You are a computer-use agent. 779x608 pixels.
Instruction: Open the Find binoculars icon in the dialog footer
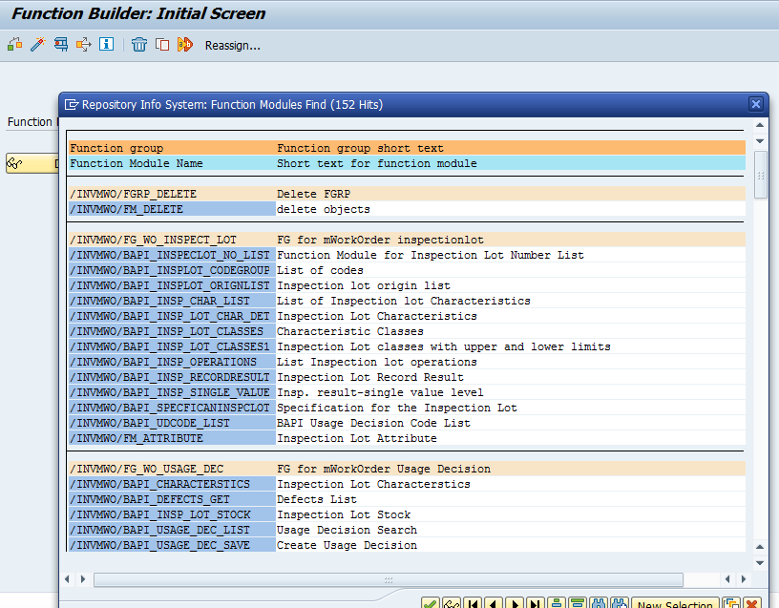coord(600,601)
